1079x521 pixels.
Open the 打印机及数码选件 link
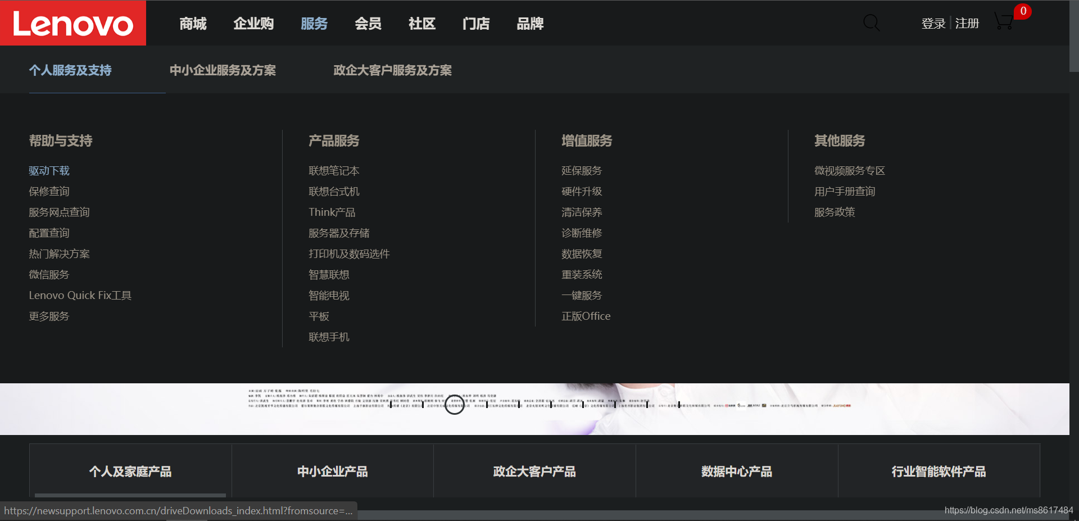coord(349,254)
